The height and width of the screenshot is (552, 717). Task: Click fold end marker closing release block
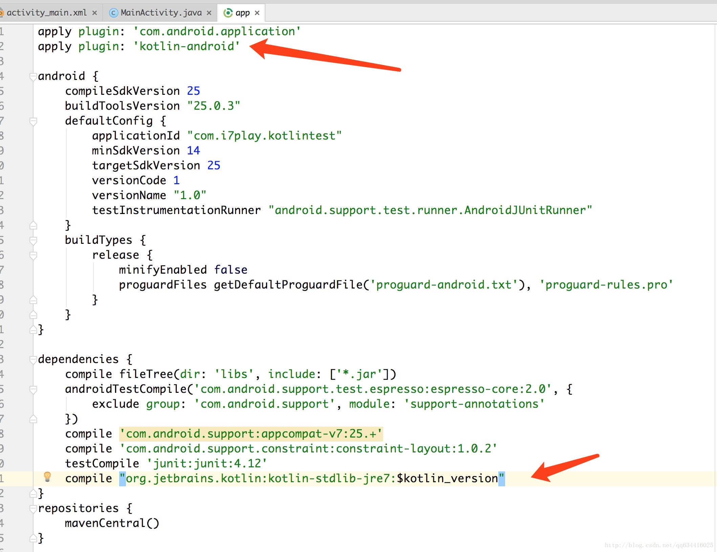pos(33,300)
